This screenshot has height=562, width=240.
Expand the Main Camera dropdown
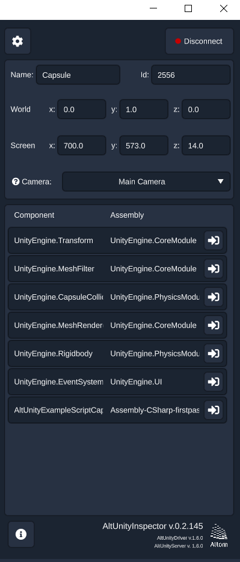pos(146,182)
